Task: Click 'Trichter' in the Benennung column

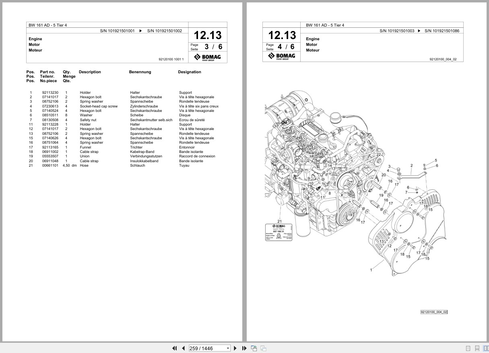Action: point(136,147)
